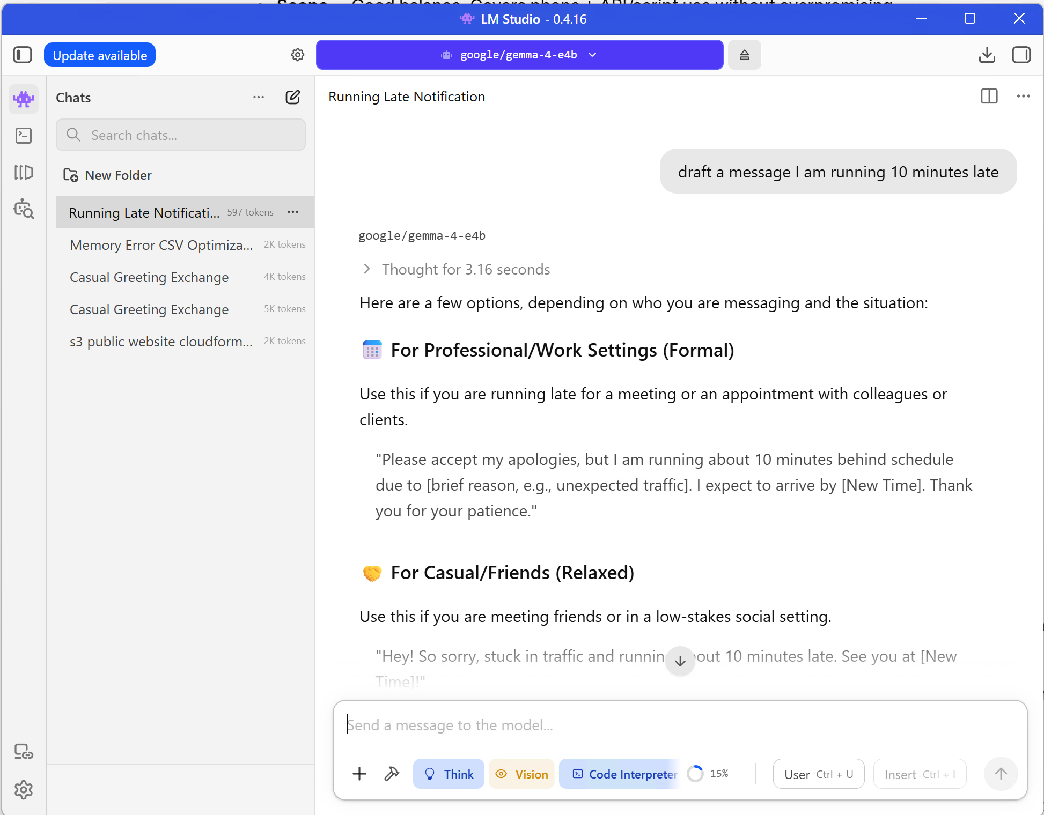The width and height of the screenshot is (1044, 815).
Task: Open the downloads panel
Action: (x=987, y=55)
